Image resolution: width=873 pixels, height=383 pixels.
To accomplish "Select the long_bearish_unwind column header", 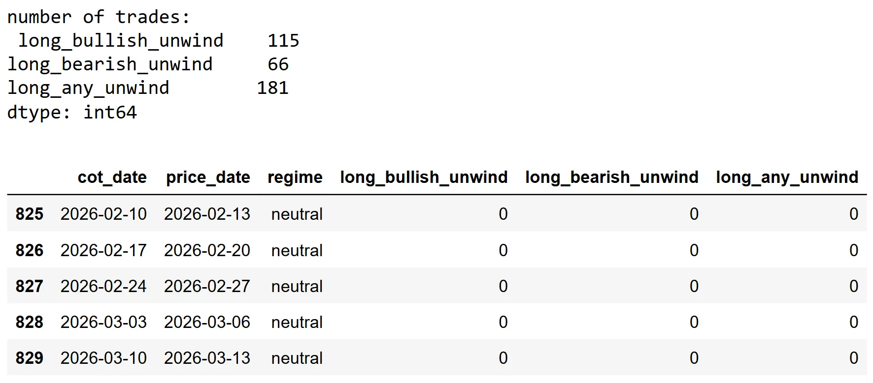I will (x=611, y=177).
